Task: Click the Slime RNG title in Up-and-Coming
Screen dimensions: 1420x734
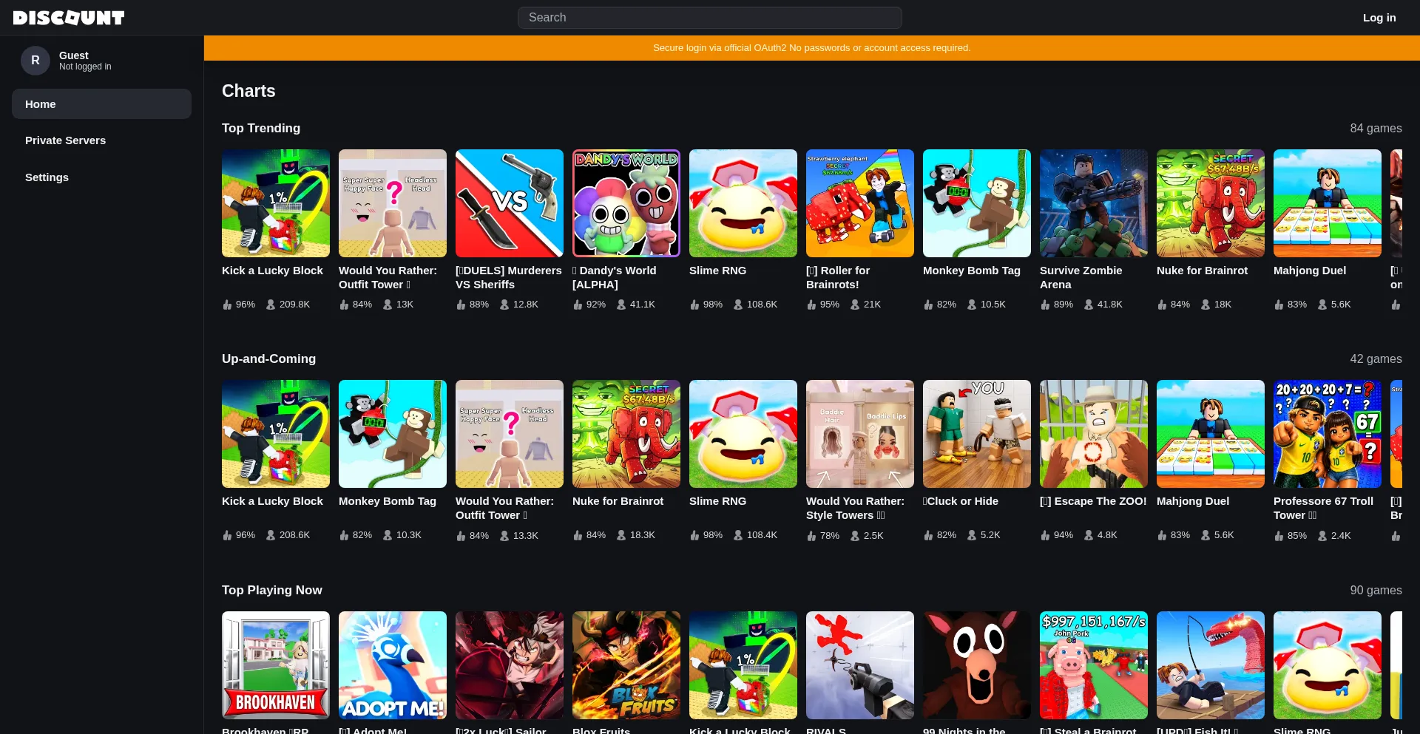Action: coord(717,501)
